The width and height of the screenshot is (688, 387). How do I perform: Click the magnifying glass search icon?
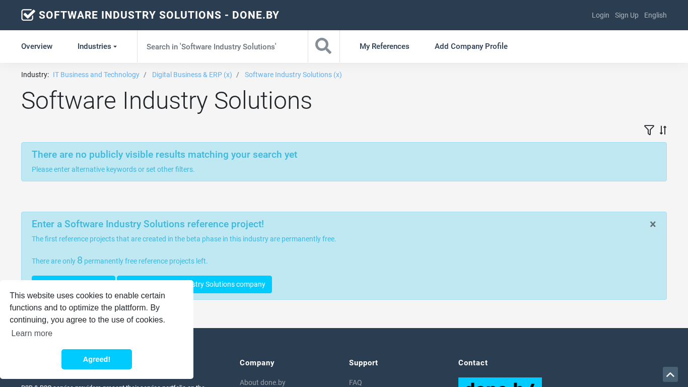click(323, 46)
